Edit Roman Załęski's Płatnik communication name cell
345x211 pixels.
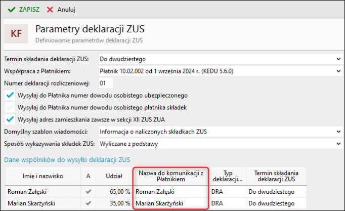coord(170,192)
